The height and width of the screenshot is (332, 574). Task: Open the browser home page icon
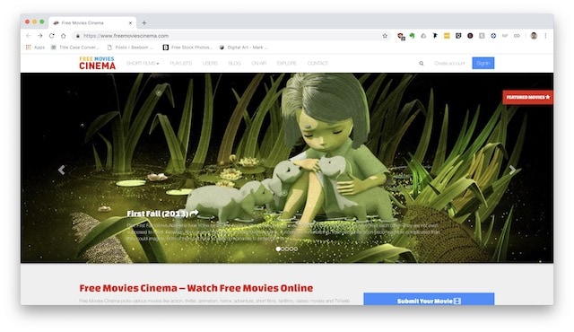click(x=64, y=36)
